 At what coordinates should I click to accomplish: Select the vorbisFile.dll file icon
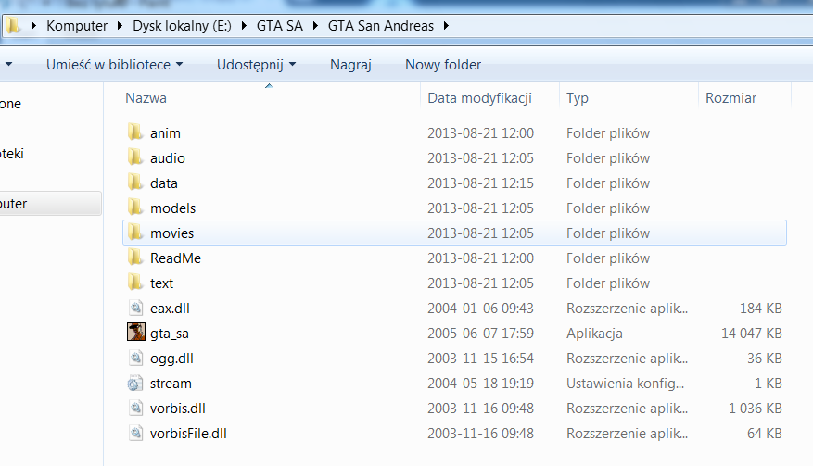pos(136,433)
